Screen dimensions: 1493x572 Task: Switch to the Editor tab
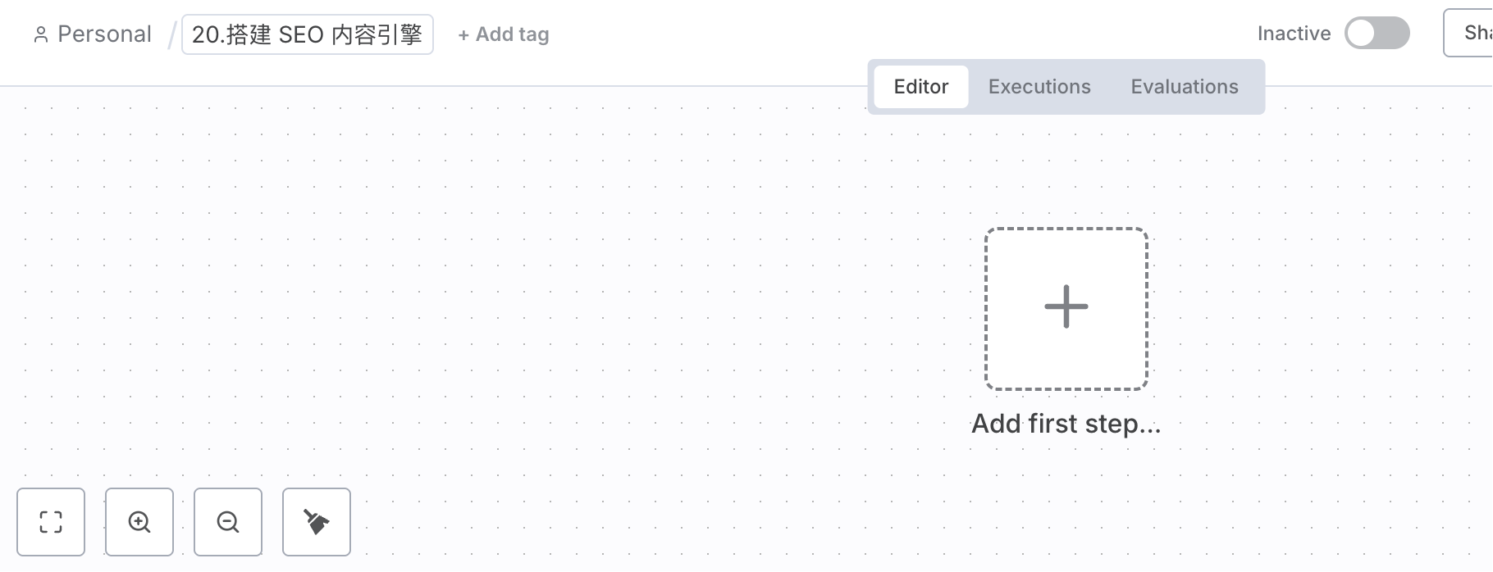[921, 87]
